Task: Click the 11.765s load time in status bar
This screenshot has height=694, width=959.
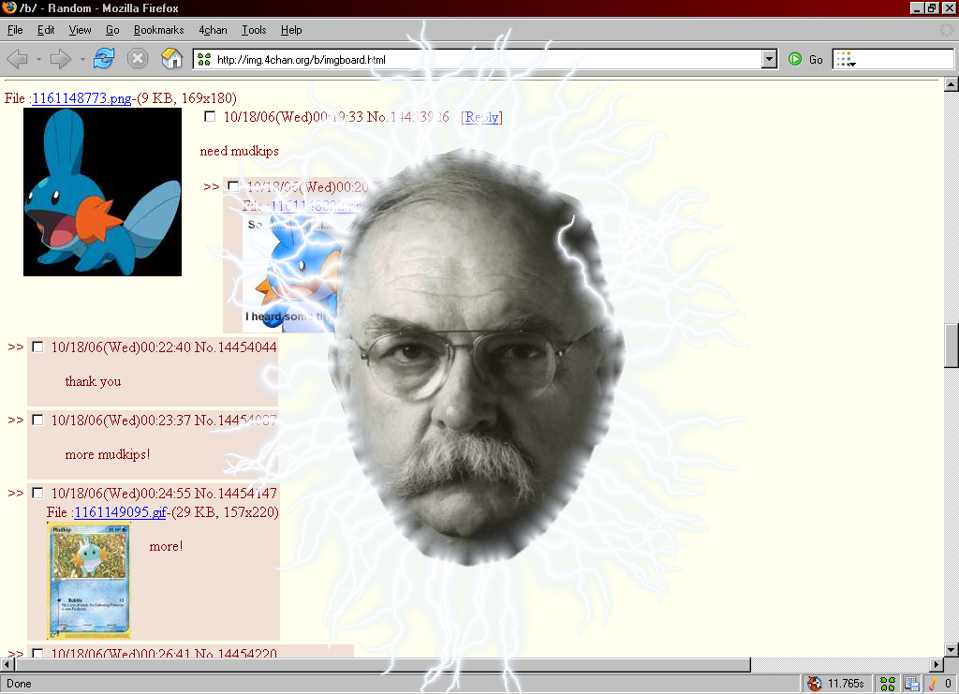Action: (x=846, y=683)
